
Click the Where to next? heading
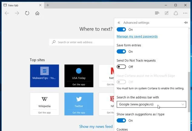click(x=96, y=29)
